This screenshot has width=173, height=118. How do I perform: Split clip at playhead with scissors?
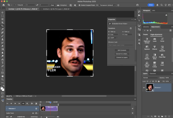pyautogui.click(x=32, y=104)
